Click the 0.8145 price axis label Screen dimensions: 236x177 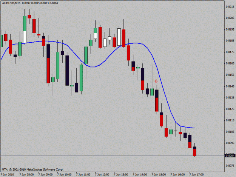(x=230, y=86)
